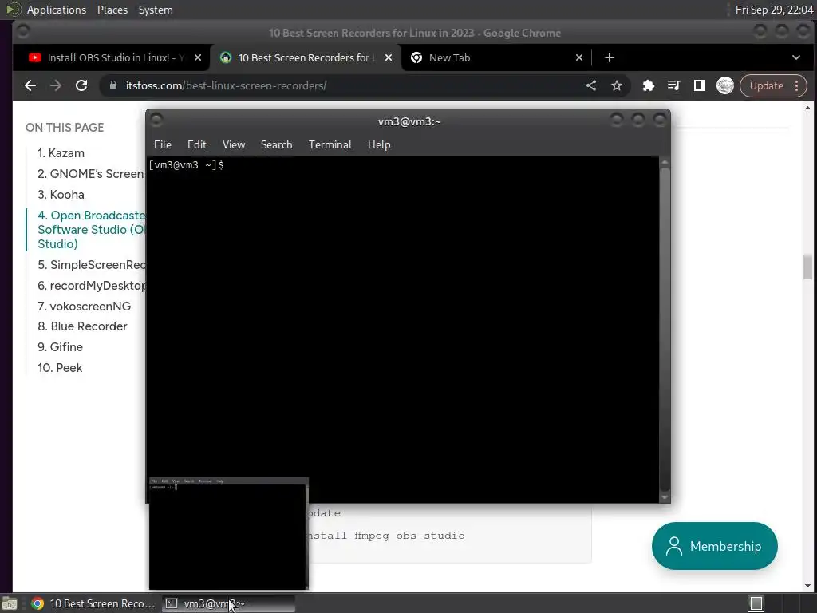Jump to 1. Kazam section
This screenshot has width=817, height=613.
(x=61, y=153)
